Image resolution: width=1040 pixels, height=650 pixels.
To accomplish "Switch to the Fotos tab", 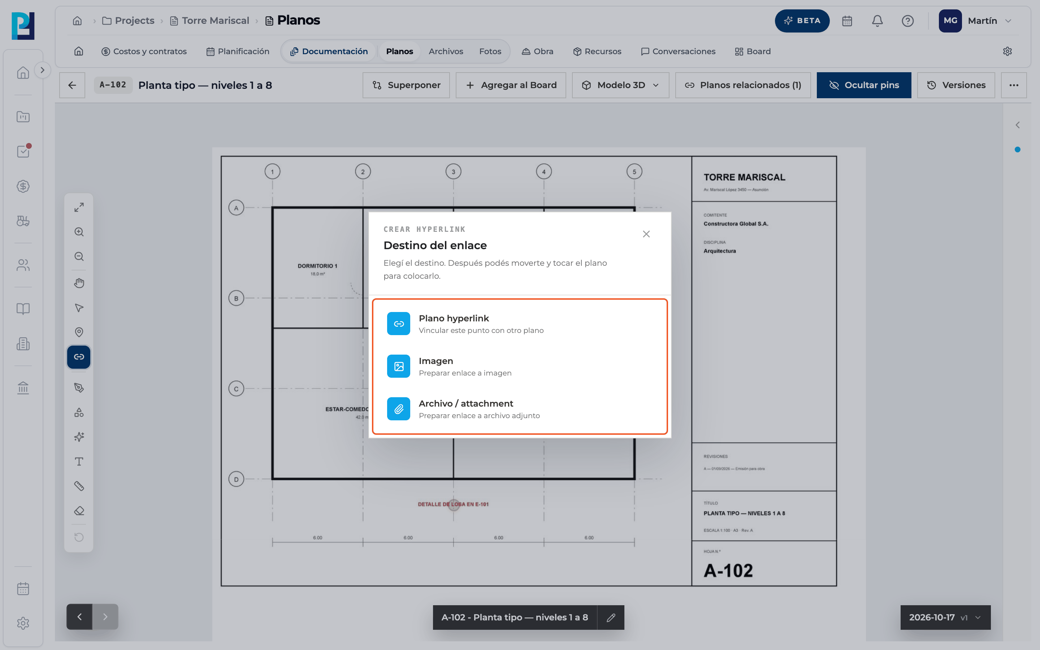I will 490,51.
